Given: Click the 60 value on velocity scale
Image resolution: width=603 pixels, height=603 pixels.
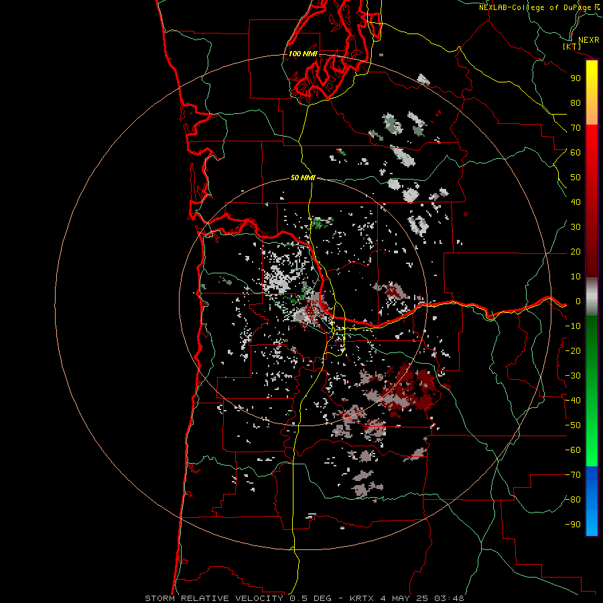Looking at the screenshot, I should (x=576, y=153).
